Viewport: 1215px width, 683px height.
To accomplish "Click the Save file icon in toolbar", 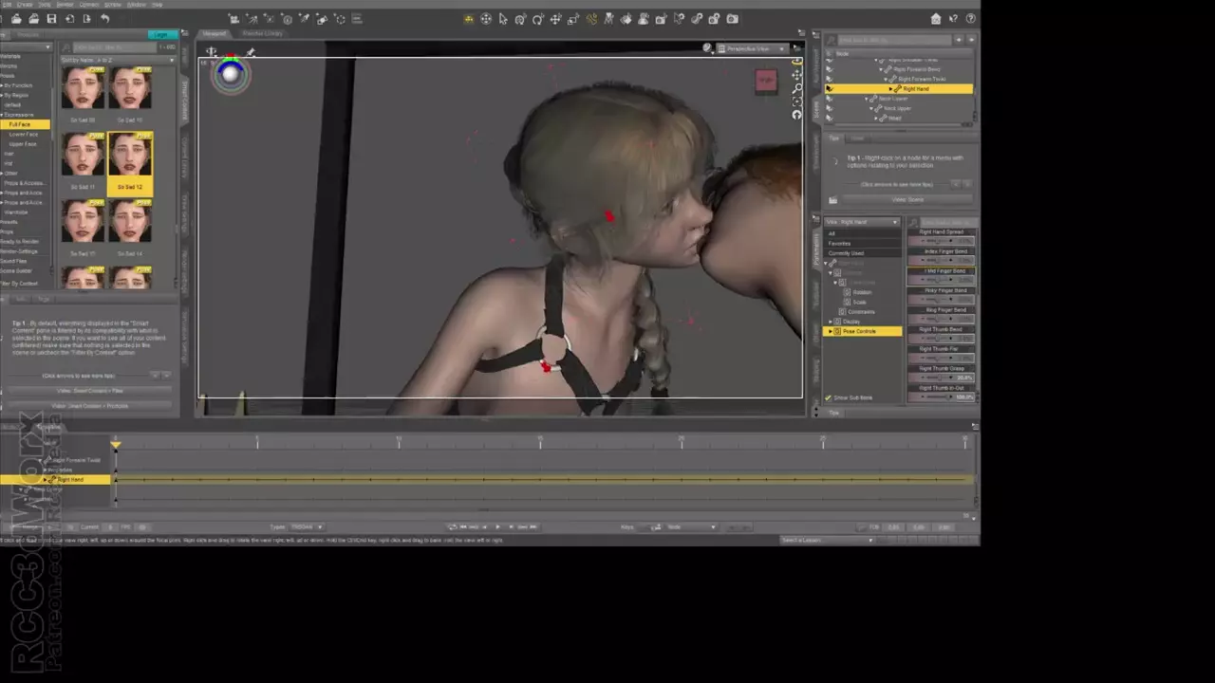I will pos(51,19).
